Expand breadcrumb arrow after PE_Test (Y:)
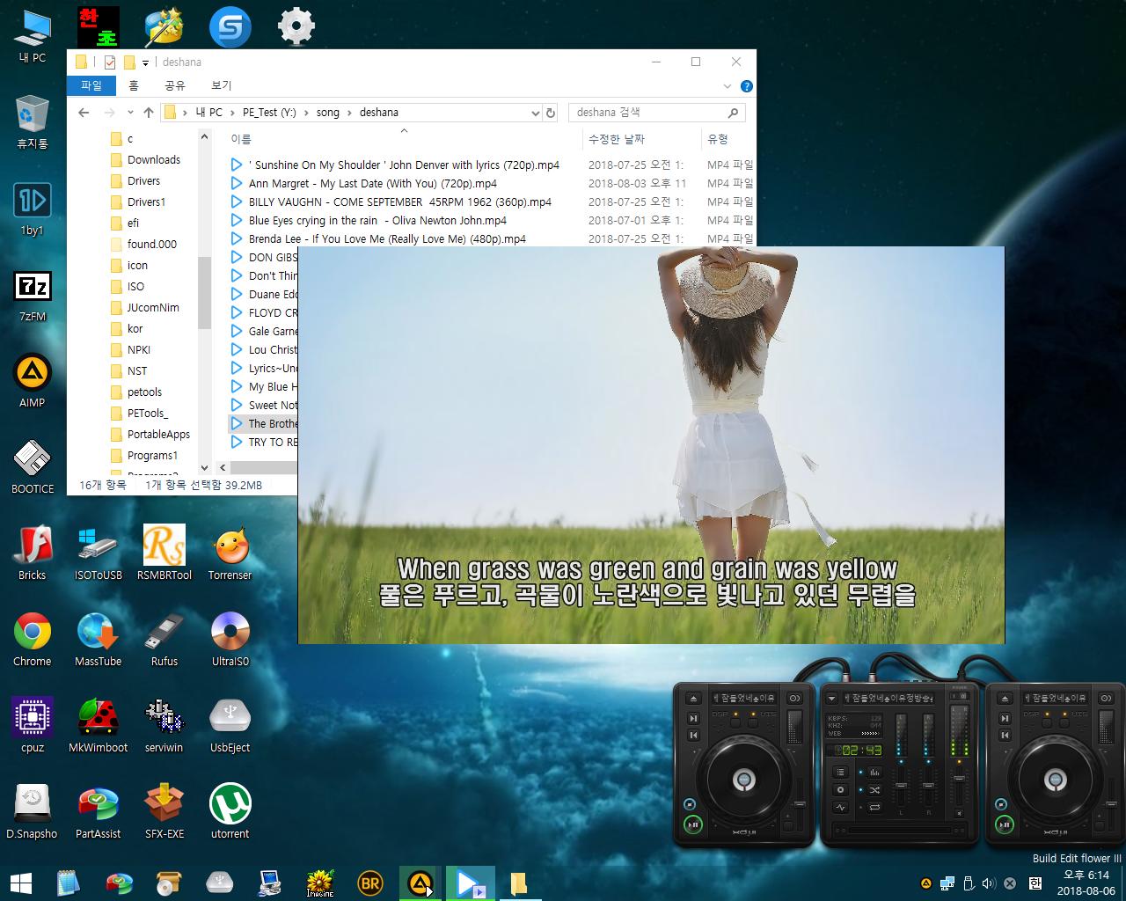The image size is (1126, 901). click(x=307, y=113)
